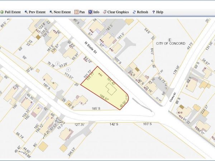
Task: Click the Help label in toolbar
Action: click(159, 12)
